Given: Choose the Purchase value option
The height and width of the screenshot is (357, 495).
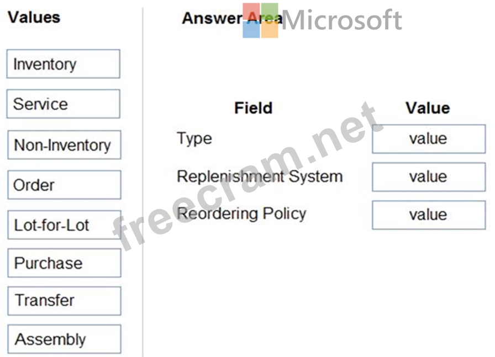Looking at the screenshot, I should (x=64, y=263).
